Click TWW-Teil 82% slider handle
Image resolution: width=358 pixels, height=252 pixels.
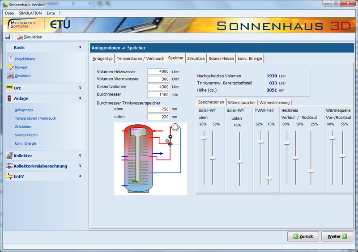(x=261, y=142)
